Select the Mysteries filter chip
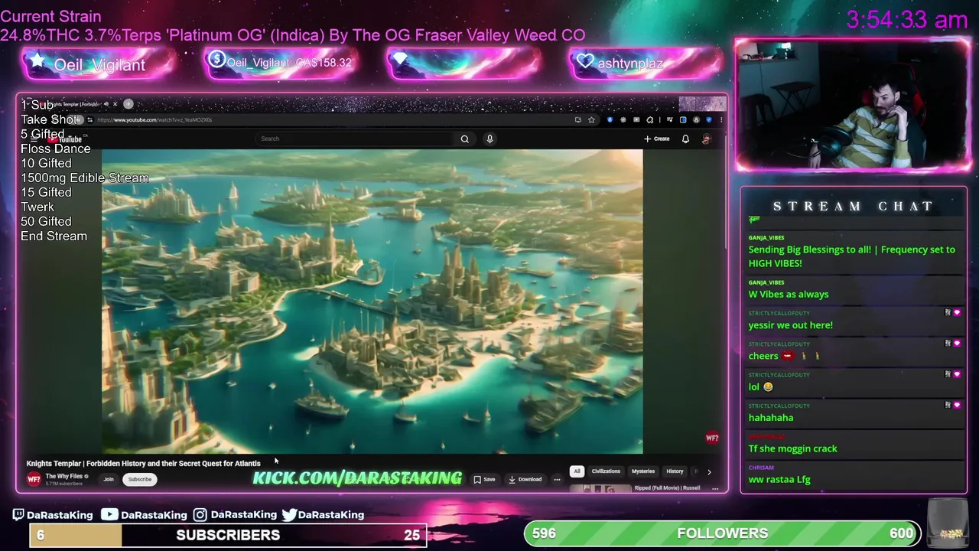 [643, 471]
